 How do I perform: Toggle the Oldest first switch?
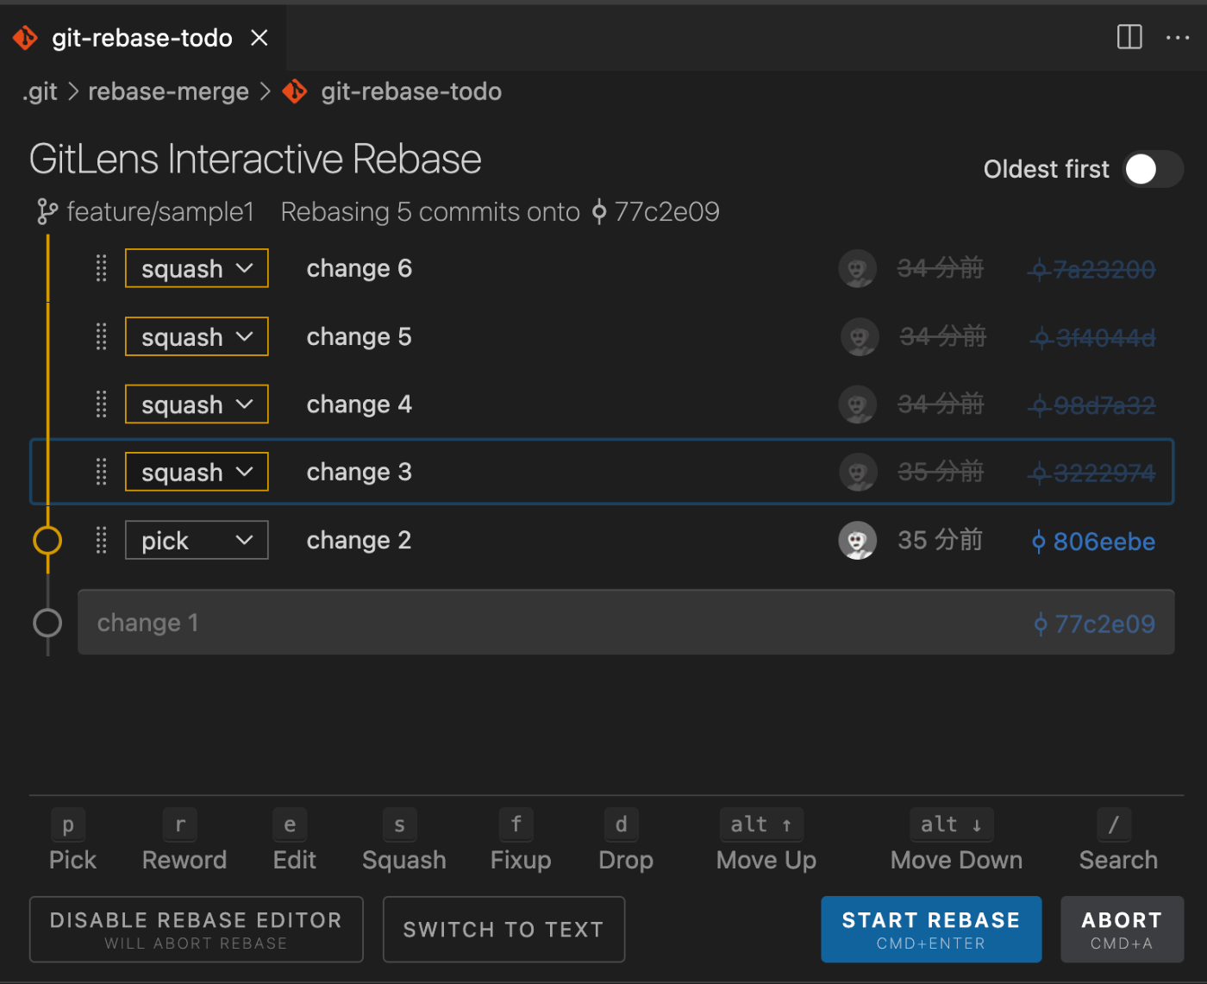pyautogui.click(x=1154, y=169)
